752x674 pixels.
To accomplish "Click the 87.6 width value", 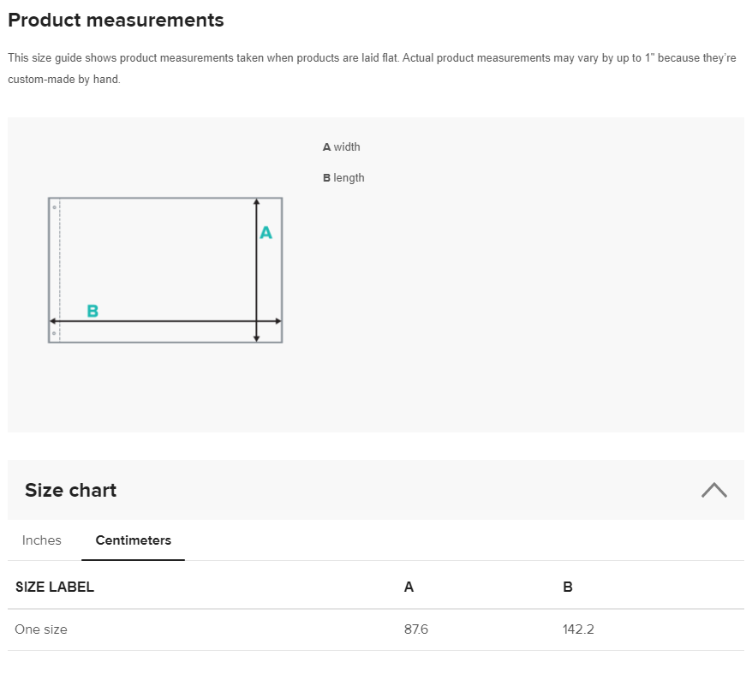I will 416,629.
